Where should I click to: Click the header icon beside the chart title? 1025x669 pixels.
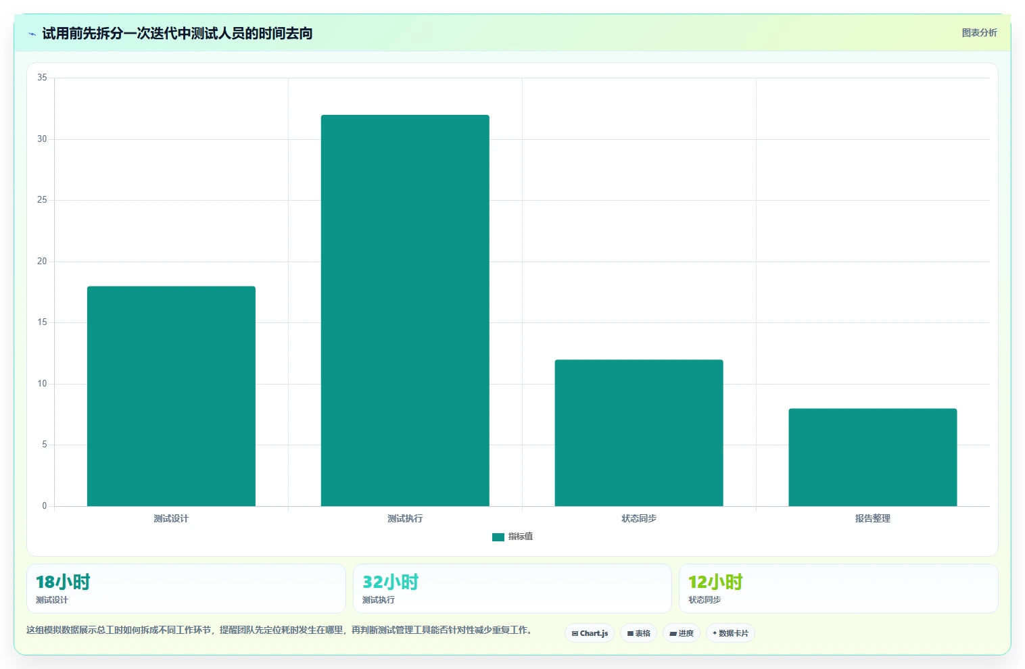(32, 34)
